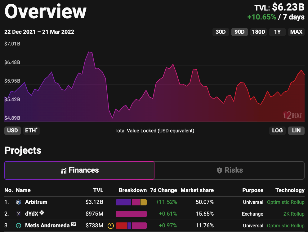Screen dimensions: 308x232
Task: Set chart range to 180D
Action: (x=258, y=32)
